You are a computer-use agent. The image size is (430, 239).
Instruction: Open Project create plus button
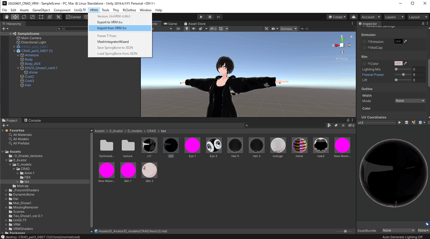[5, 125]
